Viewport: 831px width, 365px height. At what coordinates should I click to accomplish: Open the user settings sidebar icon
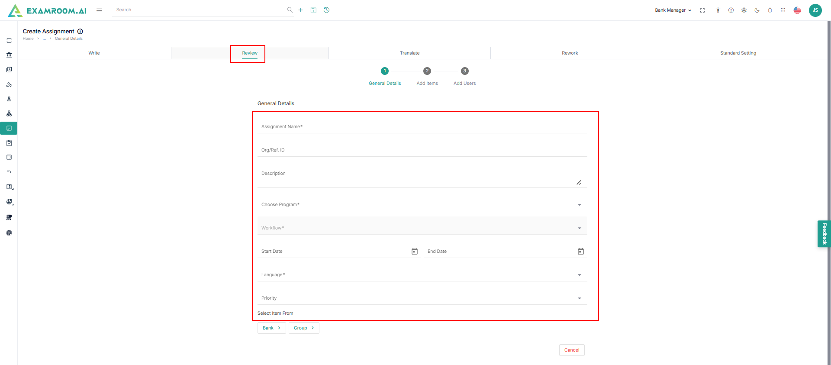click(9, 84)
